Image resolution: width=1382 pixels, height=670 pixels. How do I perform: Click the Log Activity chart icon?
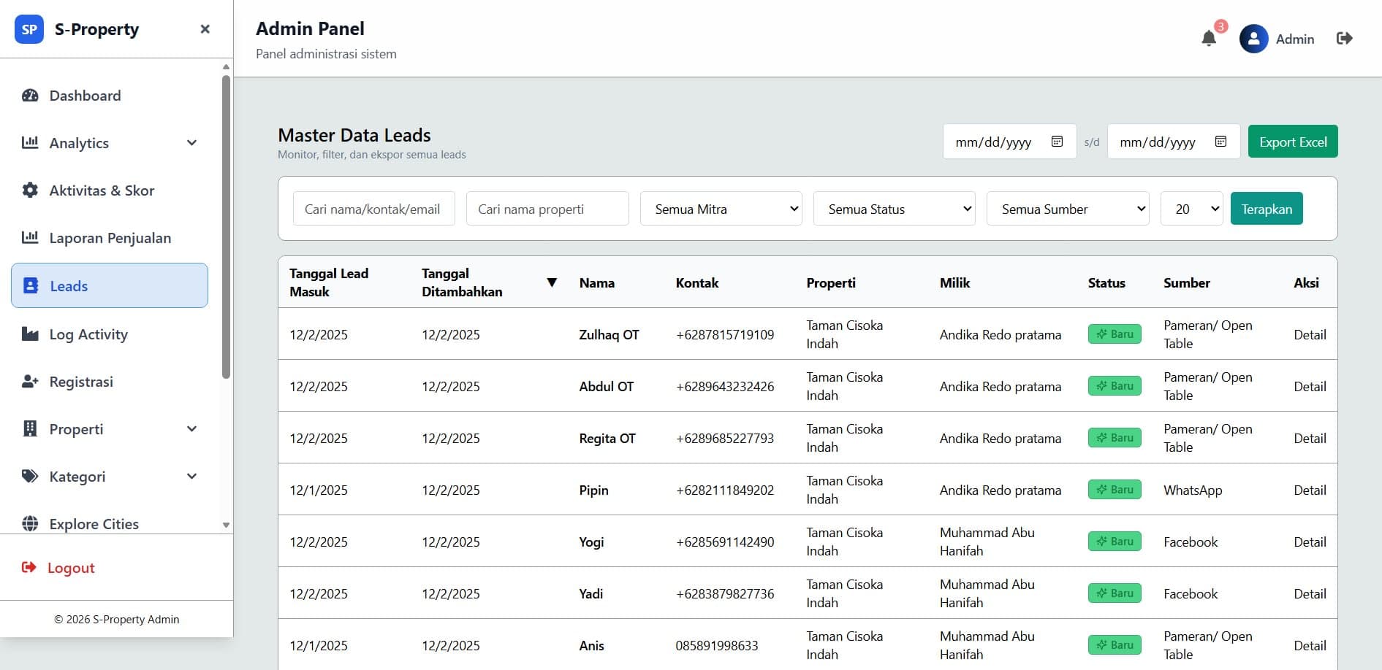tap(30, 334)
